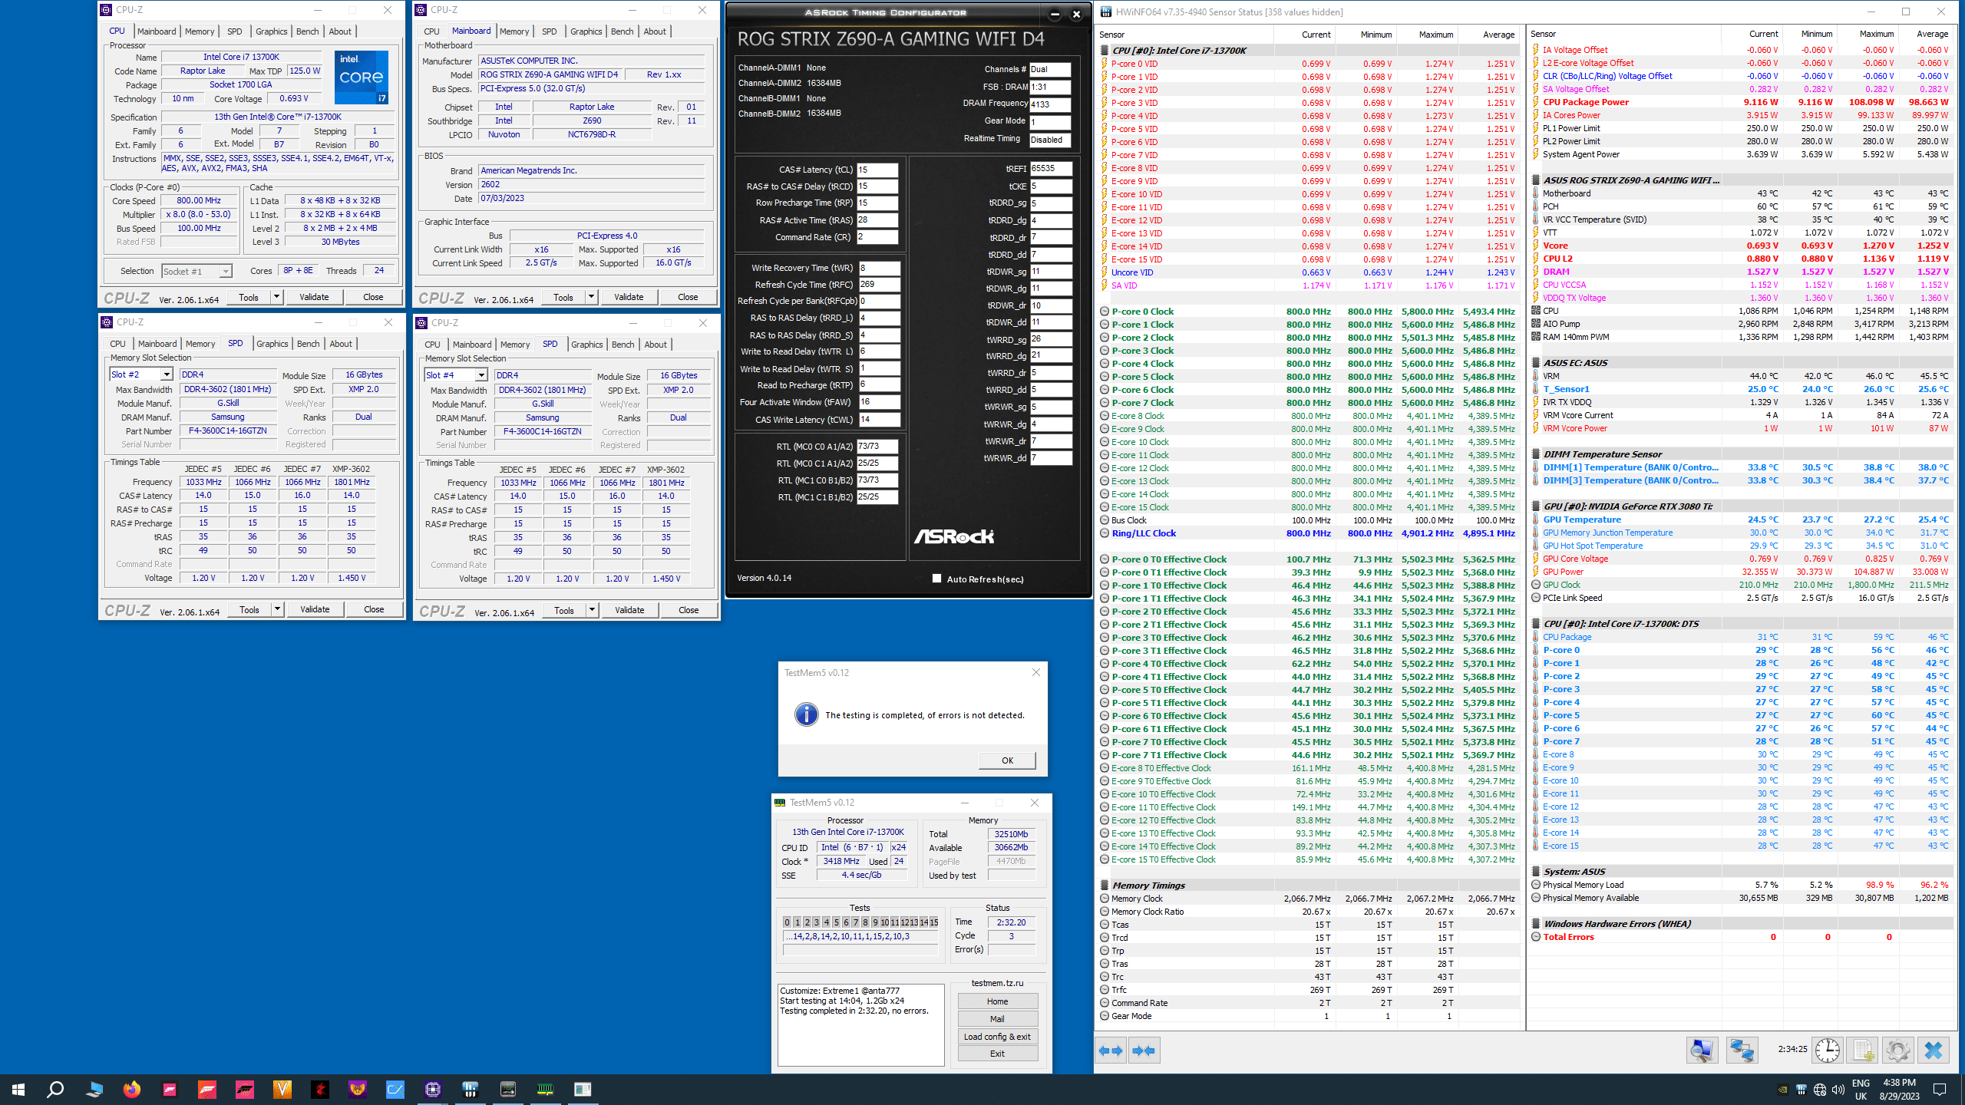Image resolution: width=1965 pixels, height=1105 pixels.
Task: Collapse GPU [#0]: NVIDIA GeForce RTX 3080 Ti group
Action: (1536, 506)
